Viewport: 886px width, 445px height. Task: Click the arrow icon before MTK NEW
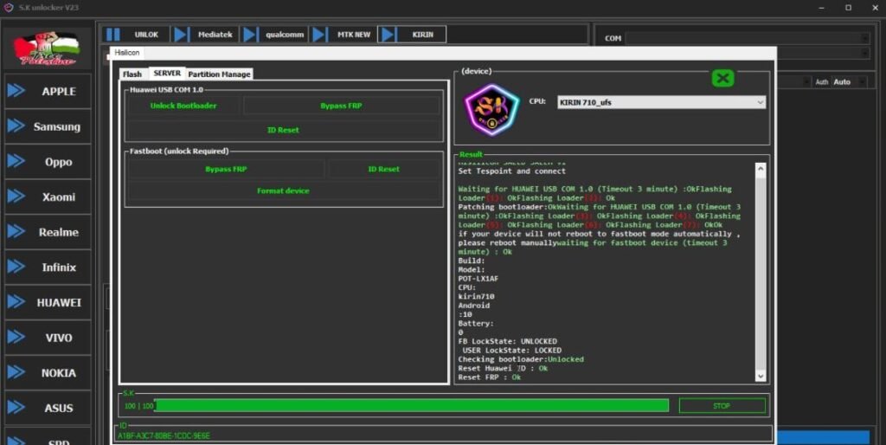(x=319, y=35)
